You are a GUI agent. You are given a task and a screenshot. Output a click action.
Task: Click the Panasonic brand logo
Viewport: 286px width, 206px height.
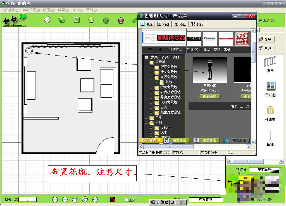210,39
